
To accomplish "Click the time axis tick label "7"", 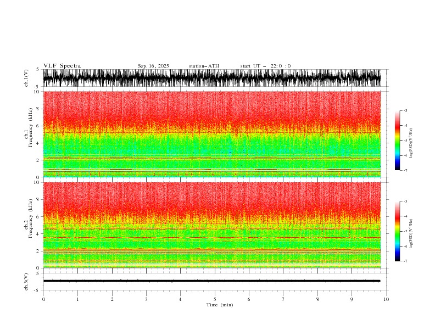I will tap(283, 299).
